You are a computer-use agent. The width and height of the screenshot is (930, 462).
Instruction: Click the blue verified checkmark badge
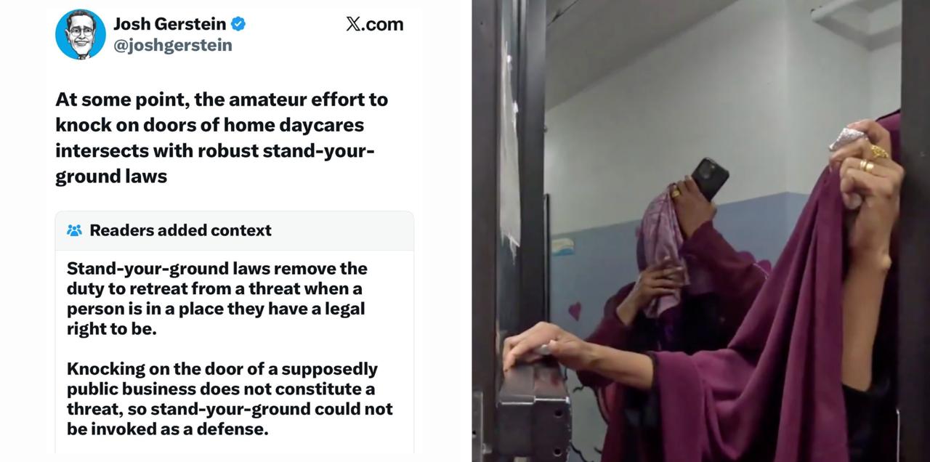coord(238,24)
